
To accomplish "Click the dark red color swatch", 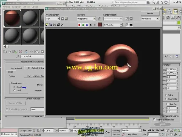I will 100,25.
